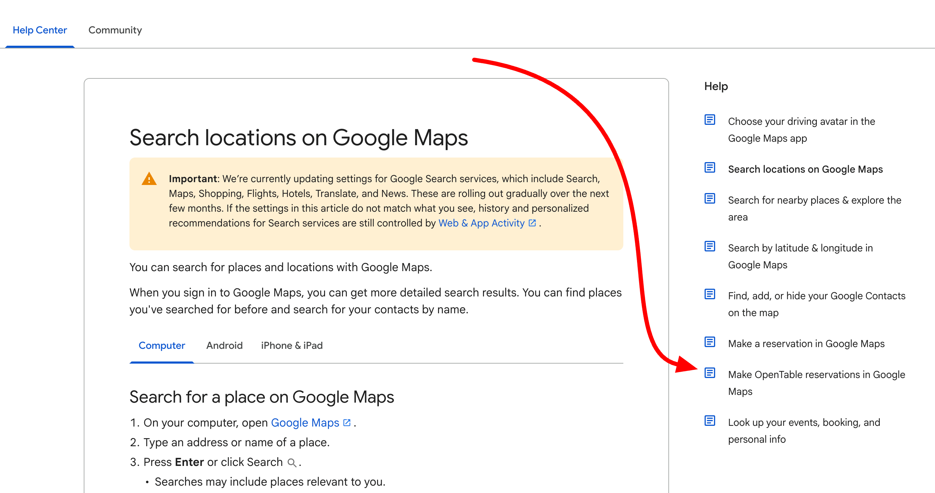935x493 pixels.
Task: Open 'Search locations on Google Maps' sidebar link
Action: click(x=805, y=169)
